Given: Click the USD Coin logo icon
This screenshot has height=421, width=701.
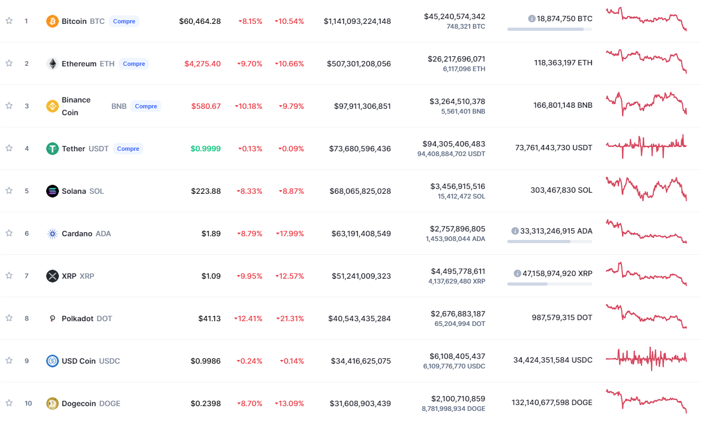Looking at the screenshot, I should point(53,361).
